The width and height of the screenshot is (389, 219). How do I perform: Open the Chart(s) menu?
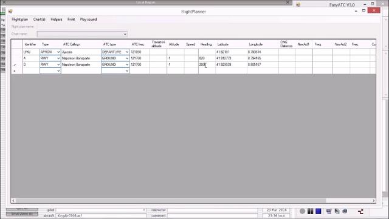click(39, 19)
